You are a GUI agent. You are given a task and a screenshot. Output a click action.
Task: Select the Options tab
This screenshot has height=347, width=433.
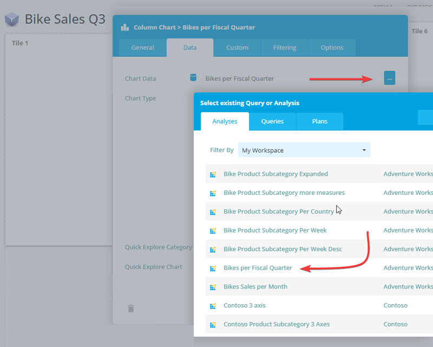pos(332,48)
